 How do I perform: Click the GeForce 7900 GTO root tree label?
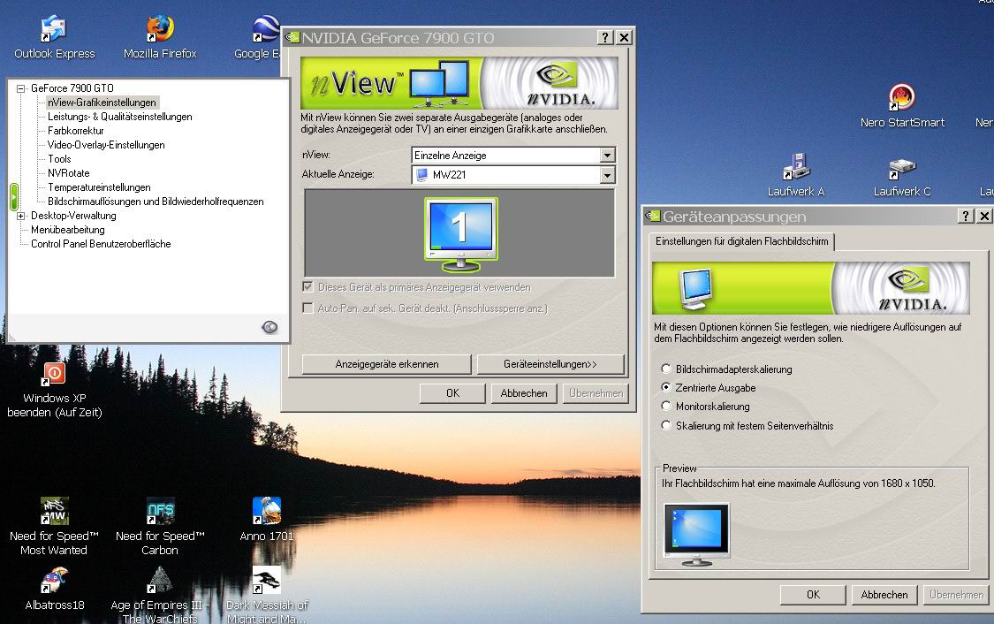click(72, 88)
